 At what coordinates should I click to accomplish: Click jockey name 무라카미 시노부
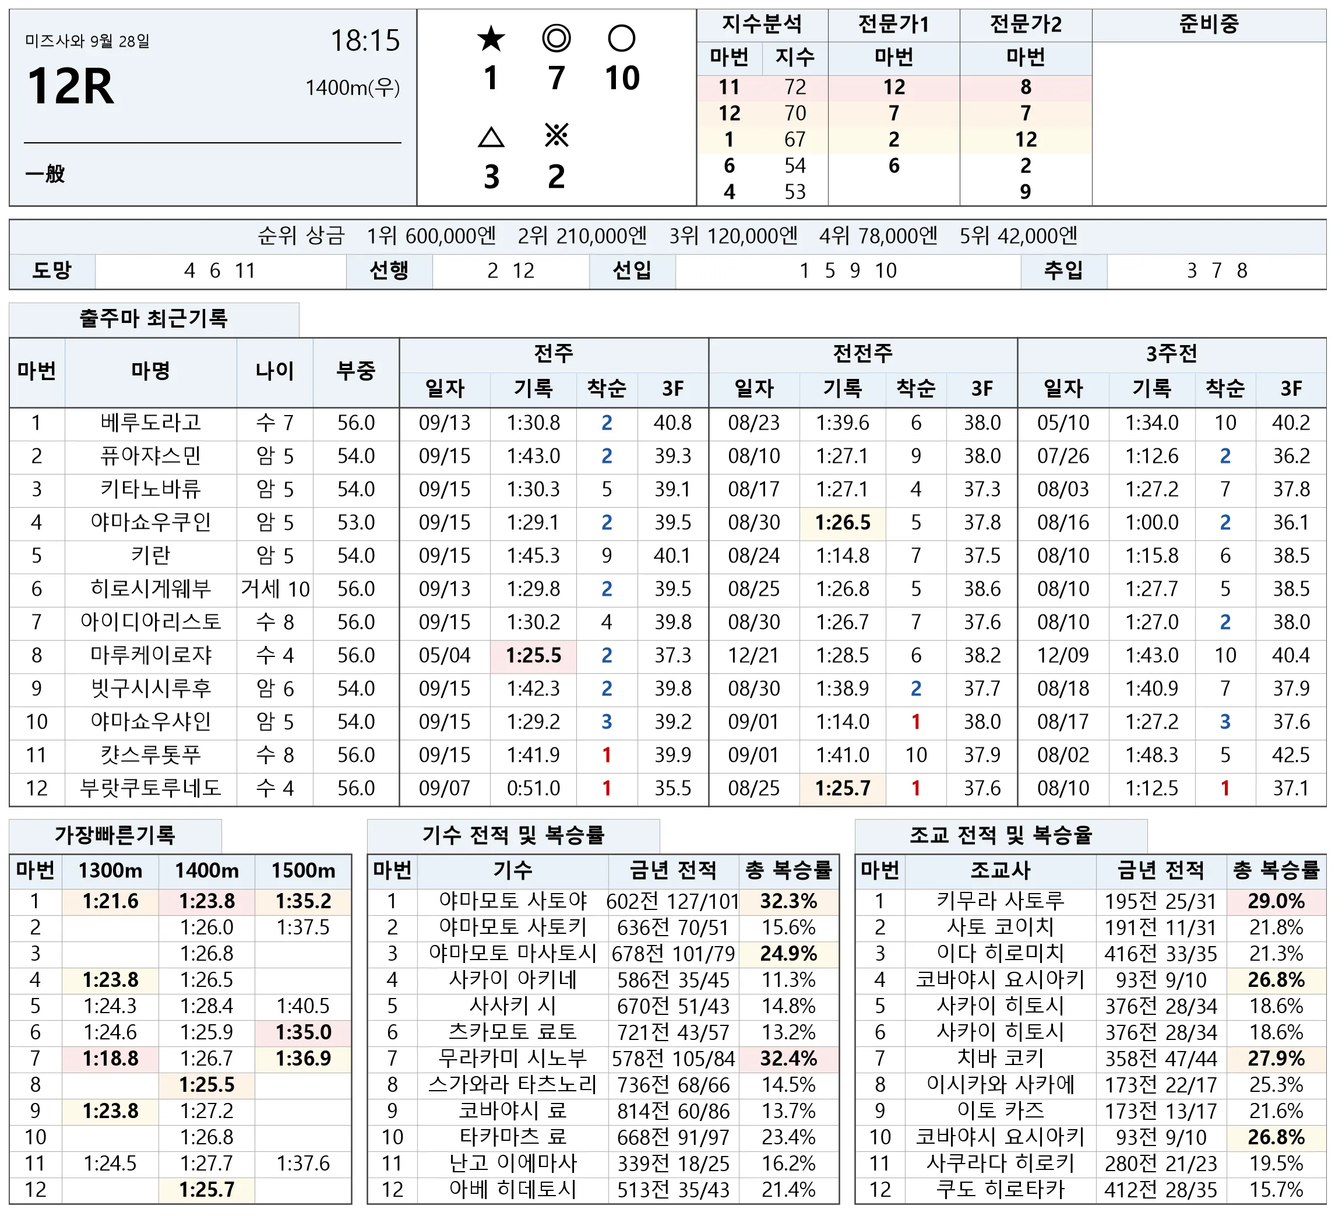click(513, 1058)
